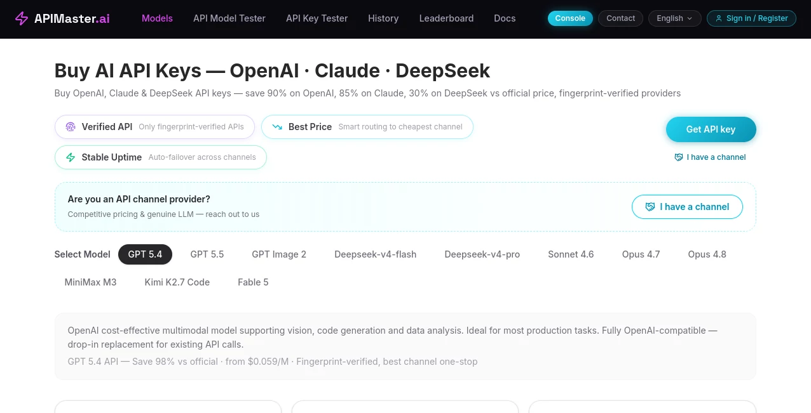Select the Deepseek-v4-flash model
This screenshot has width=811, height=413.
click(376, 254)
